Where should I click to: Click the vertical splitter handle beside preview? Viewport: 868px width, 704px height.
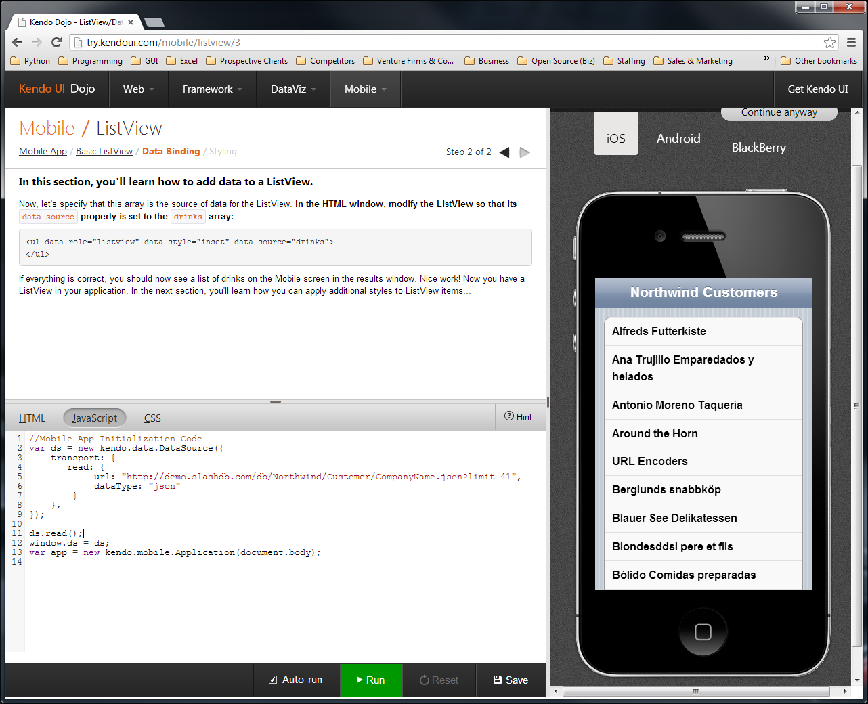[x=548, y=402]
